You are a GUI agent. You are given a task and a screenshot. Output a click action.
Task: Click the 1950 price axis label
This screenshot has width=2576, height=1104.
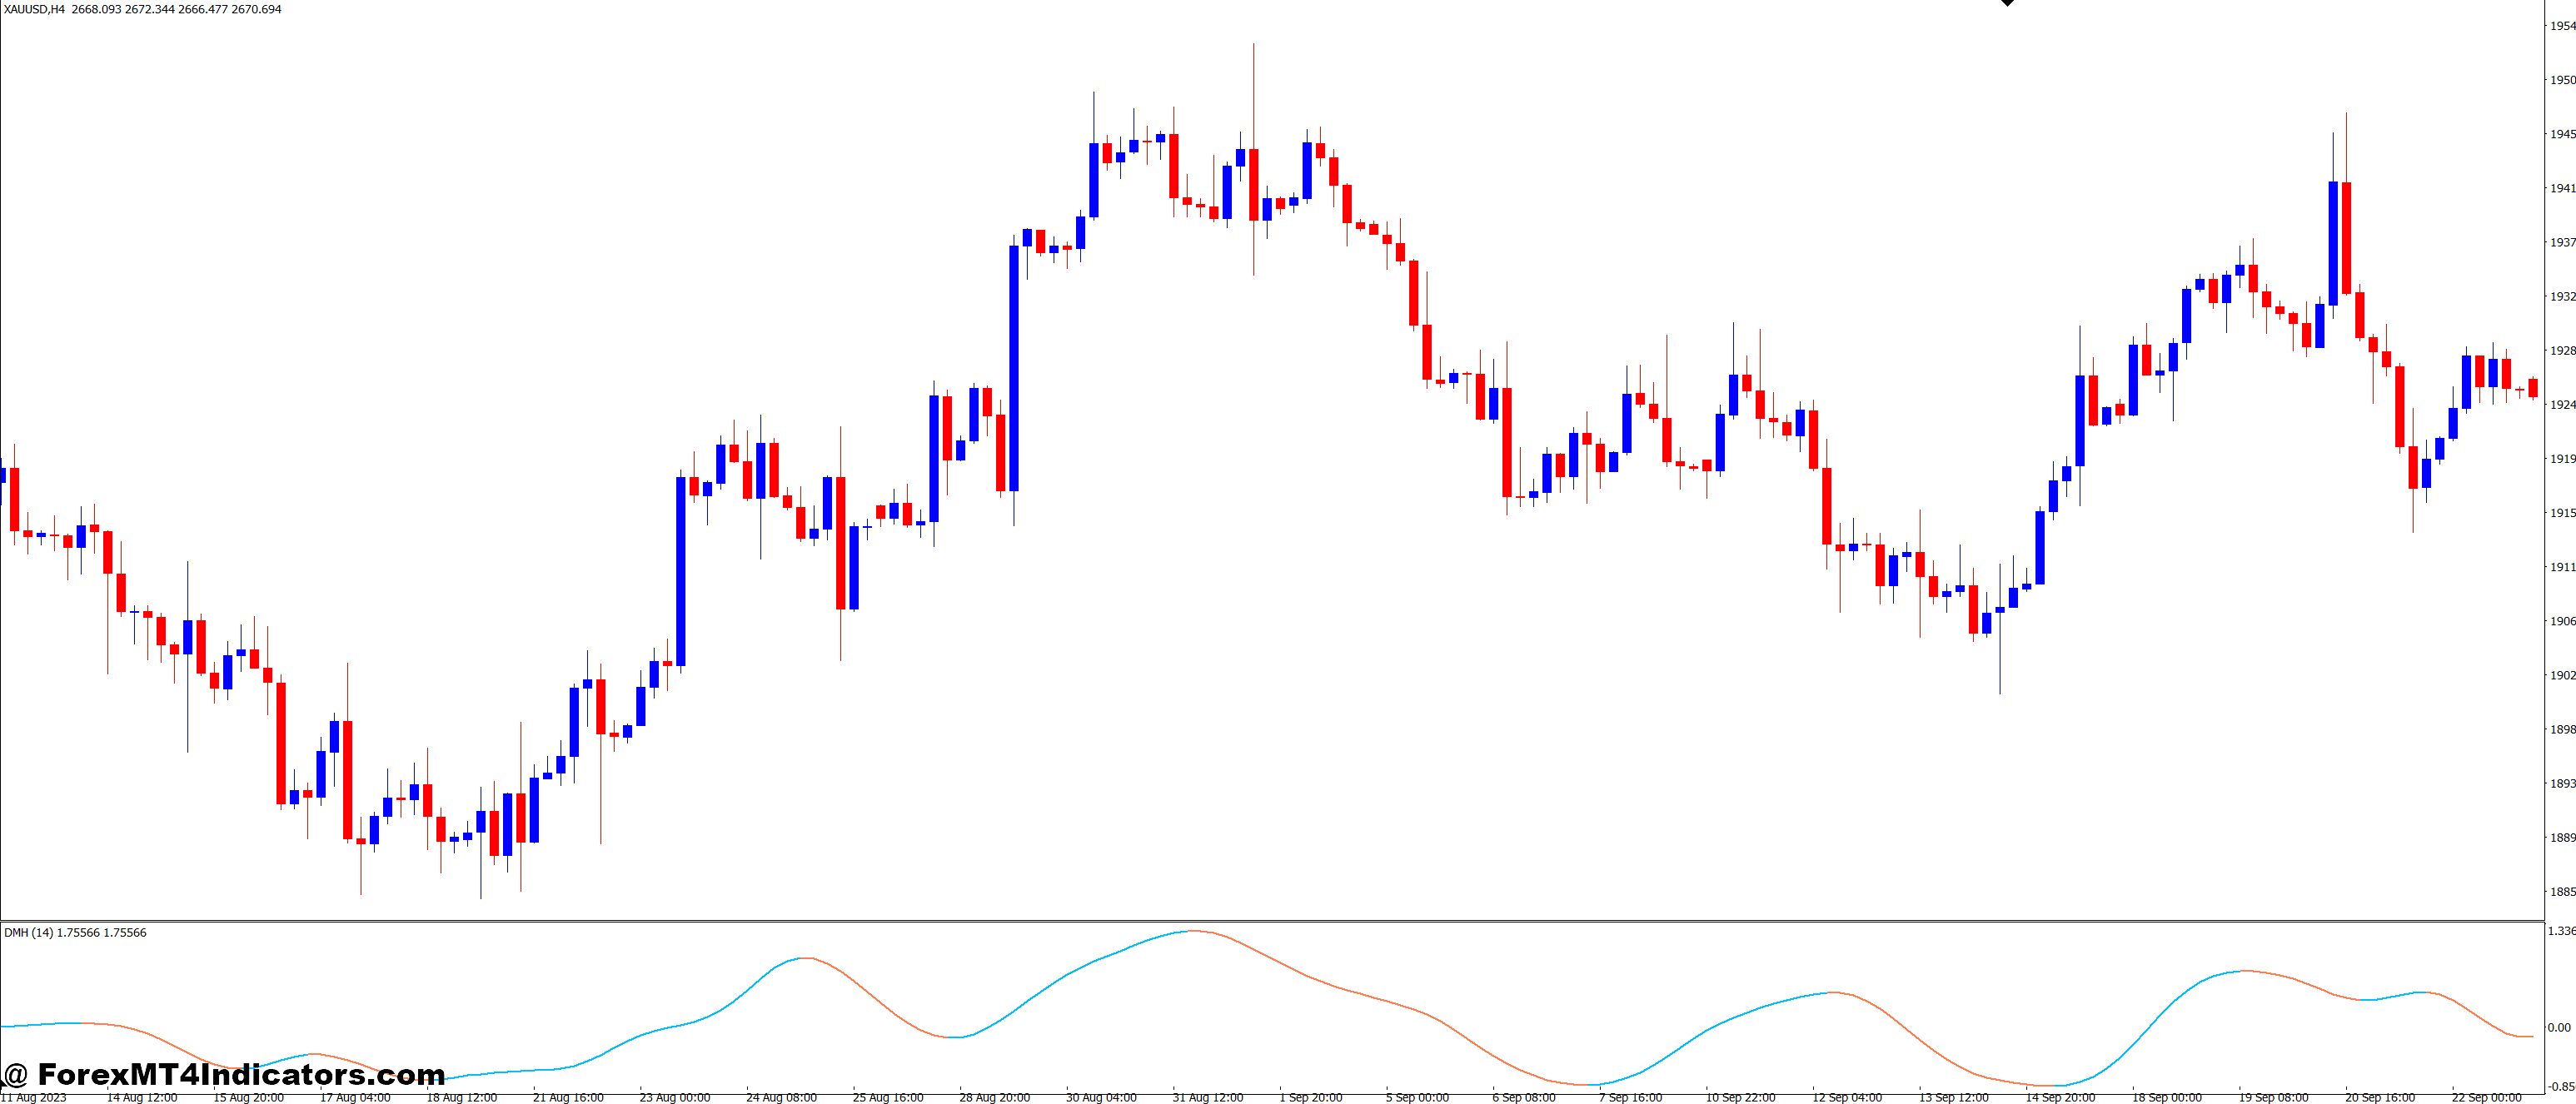(x=2562, y=80)
